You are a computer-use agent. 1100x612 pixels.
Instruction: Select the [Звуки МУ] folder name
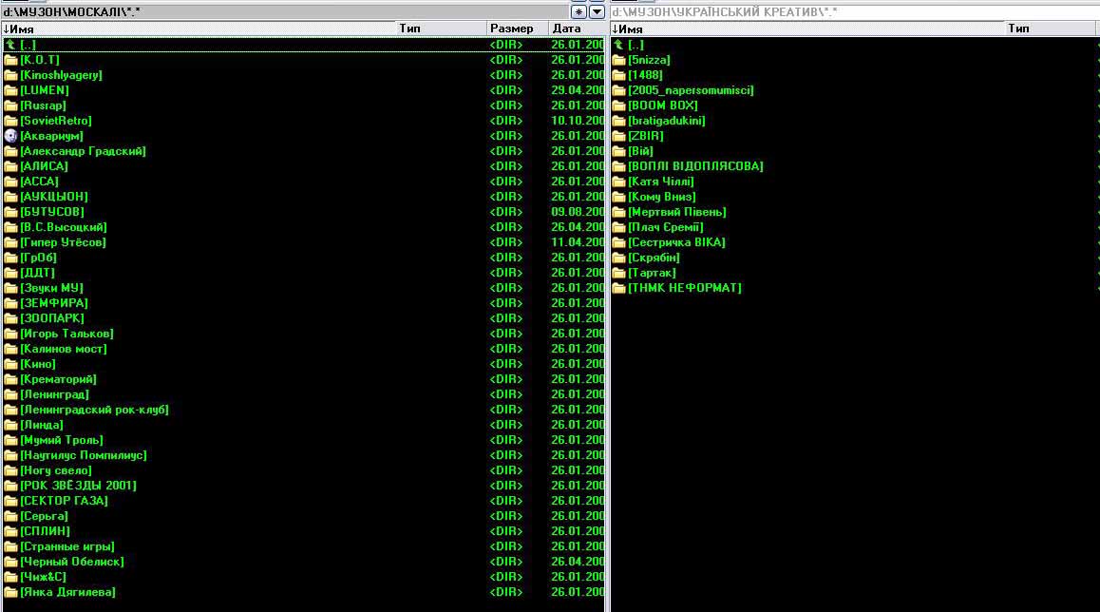(x=52, y=288)
